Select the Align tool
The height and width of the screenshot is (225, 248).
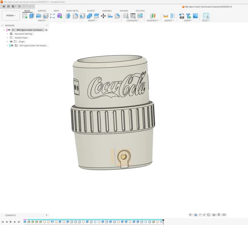tap(110, 16)
